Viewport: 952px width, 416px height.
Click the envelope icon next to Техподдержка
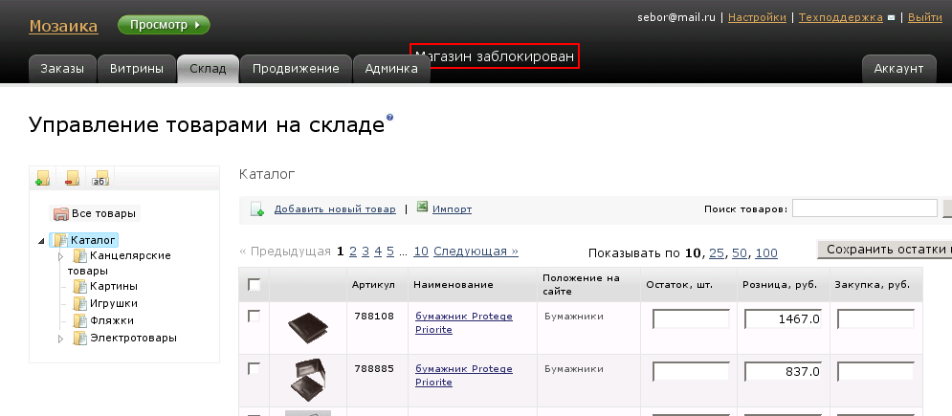[892, 18]
